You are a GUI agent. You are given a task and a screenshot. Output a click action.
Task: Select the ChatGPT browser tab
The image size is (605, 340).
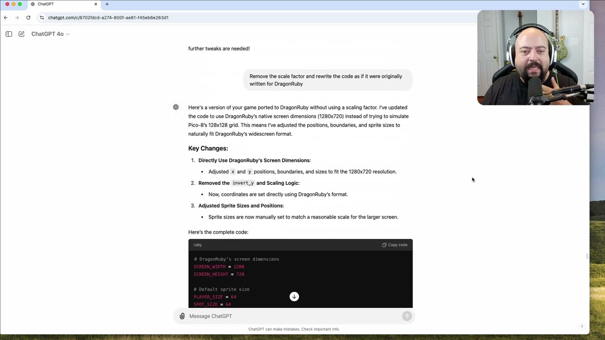[x=64, y=4]
